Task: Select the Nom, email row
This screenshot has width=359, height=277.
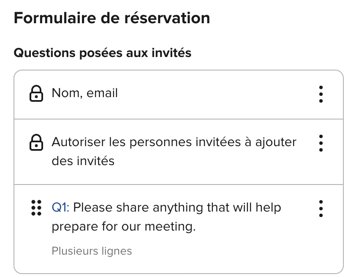Action: [x=179, y=95]
